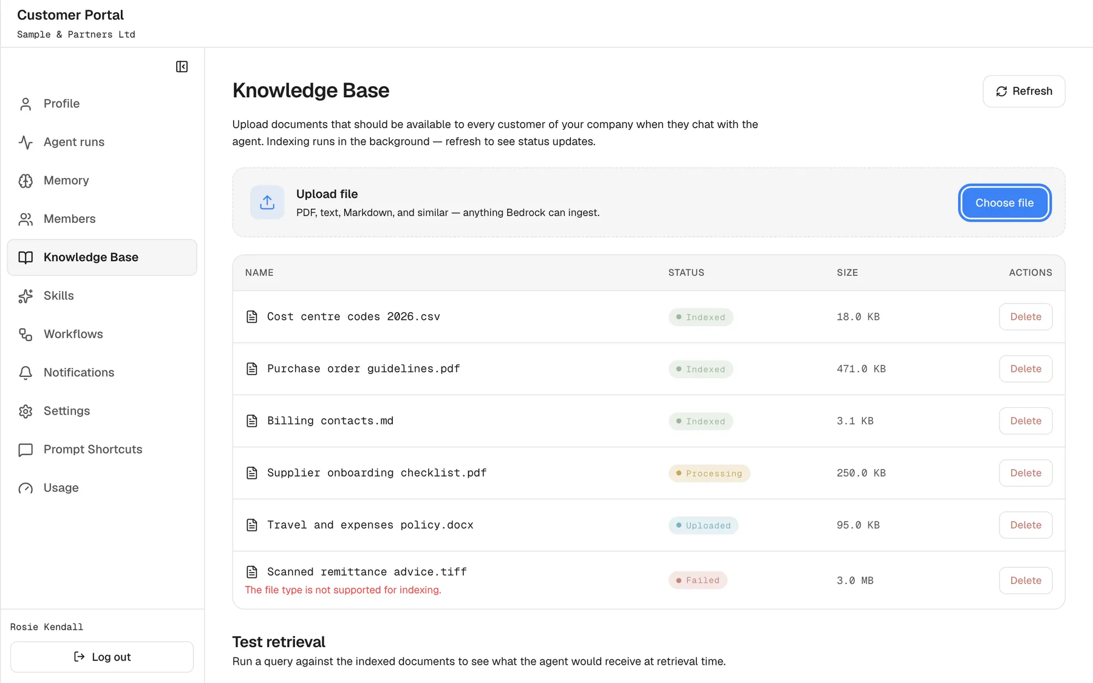The width and height of the screenshot is (1093, 683).
Task: Click the Log out button
Action: coord(102,657)
